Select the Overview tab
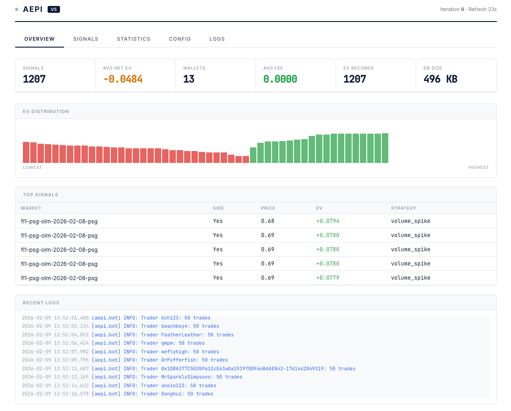Screen dimensions: 511x411 (x=39, y=39)
